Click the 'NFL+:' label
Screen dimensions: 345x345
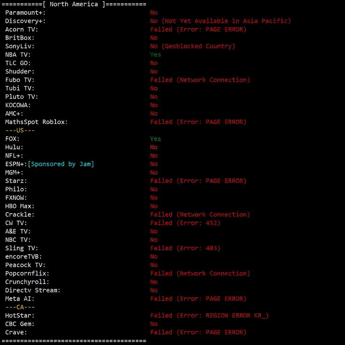click(x=14, y=156)
